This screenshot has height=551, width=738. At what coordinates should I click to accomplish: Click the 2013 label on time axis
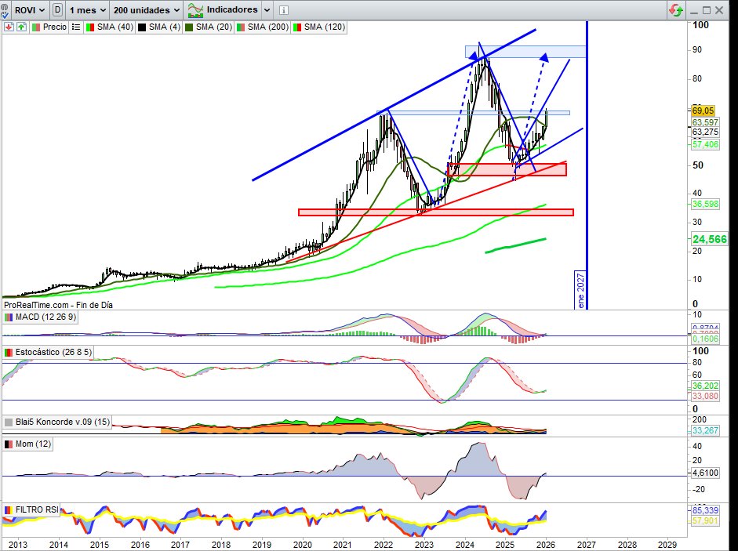coord(18,545)
